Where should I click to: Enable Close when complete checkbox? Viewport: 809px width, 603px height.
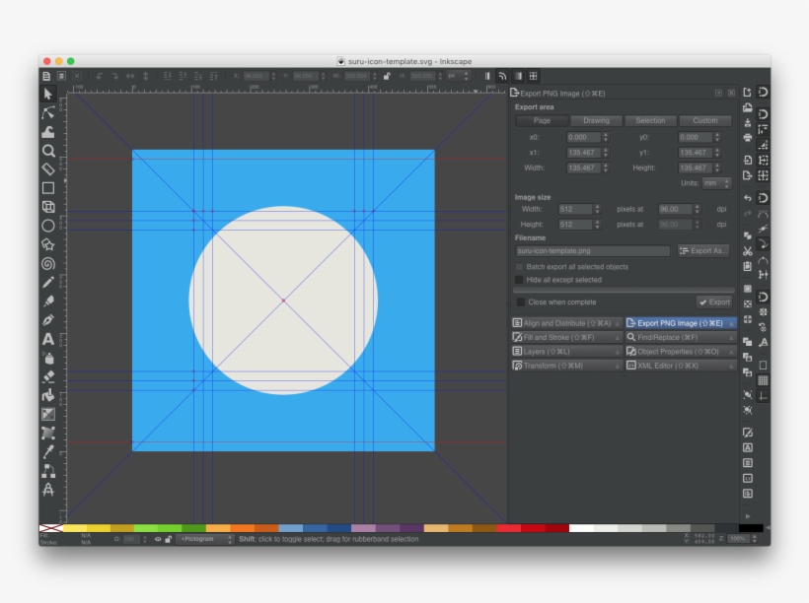click(520, 302)
